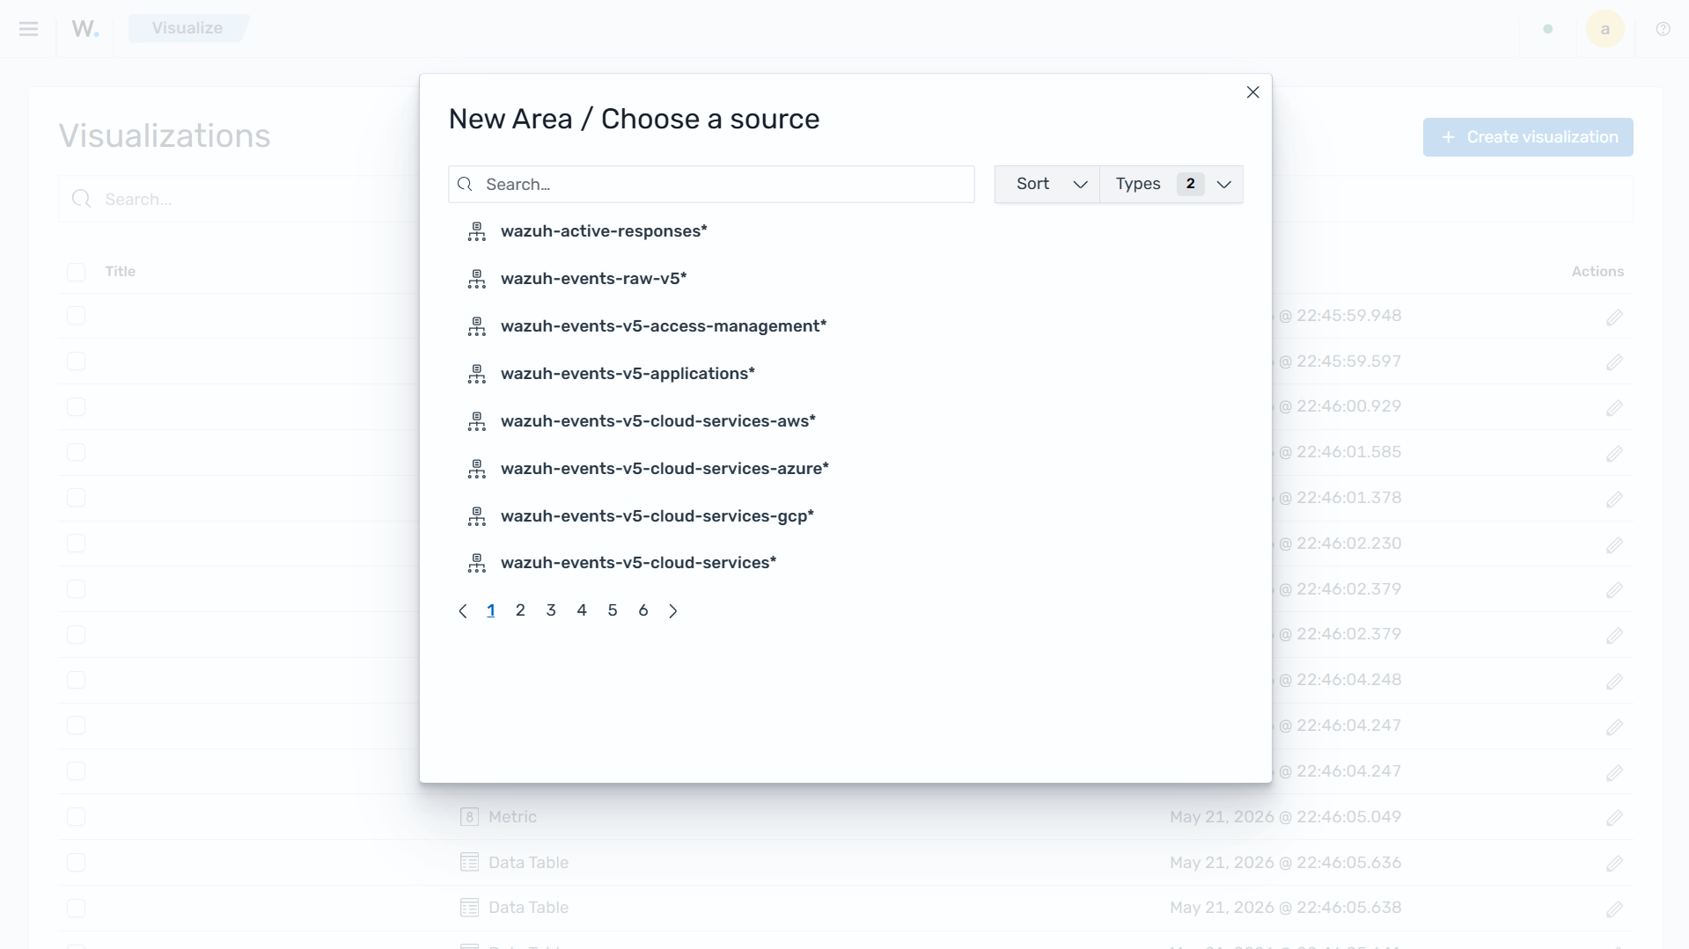Open the Types filter dropdown
The height and width of the screenshot is (949, 1689).
click(x=1171, y=185)
